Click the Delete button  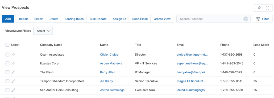click(x=54, y=19)
